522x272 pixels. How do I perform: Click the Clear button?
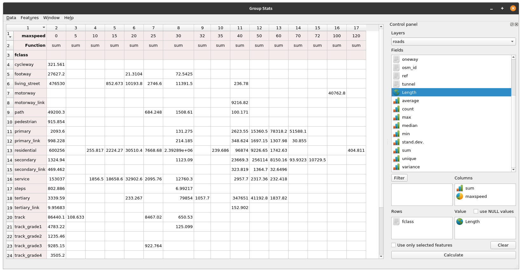(503, 245)
